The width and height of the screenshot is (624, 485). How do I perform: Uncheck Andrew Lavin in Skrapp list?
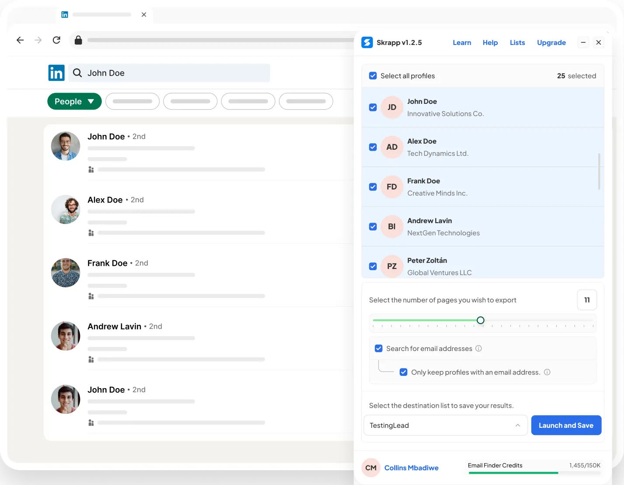[373, 227]
